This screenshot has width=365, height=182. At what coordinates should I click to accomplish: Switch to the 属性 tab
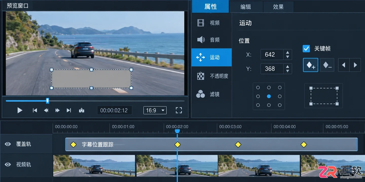[x=211, y=7]
